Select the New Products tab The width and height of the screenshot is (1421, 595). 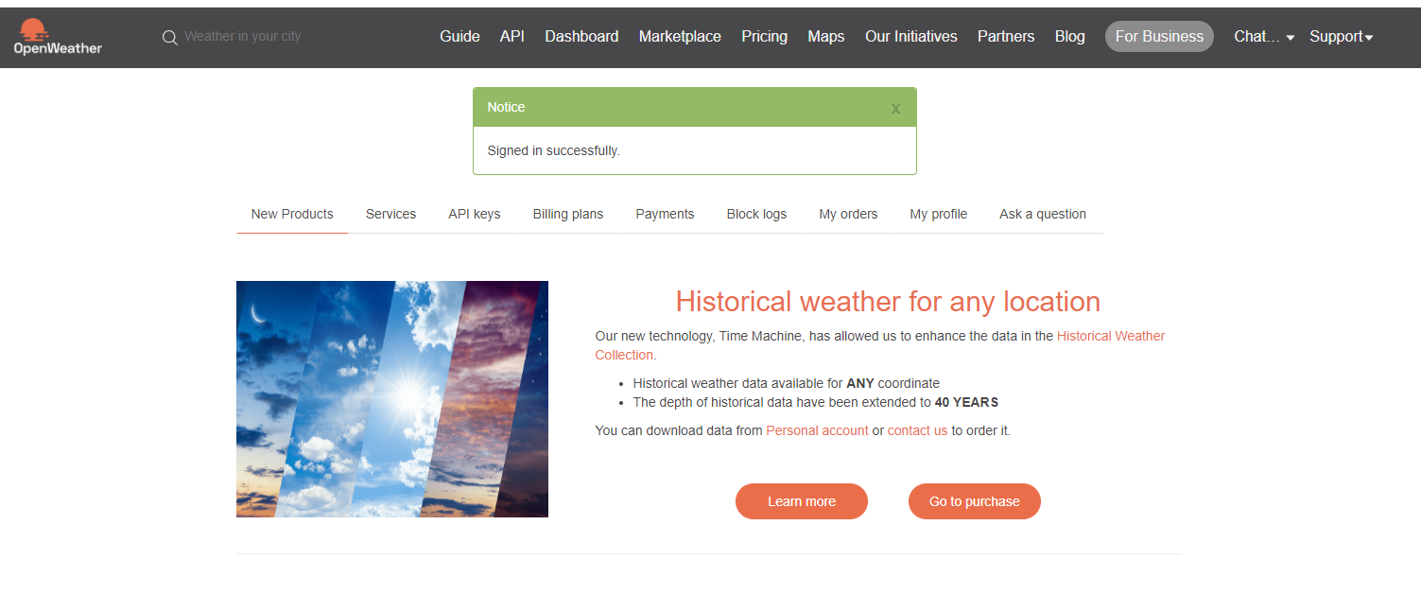tap(292, 214)
